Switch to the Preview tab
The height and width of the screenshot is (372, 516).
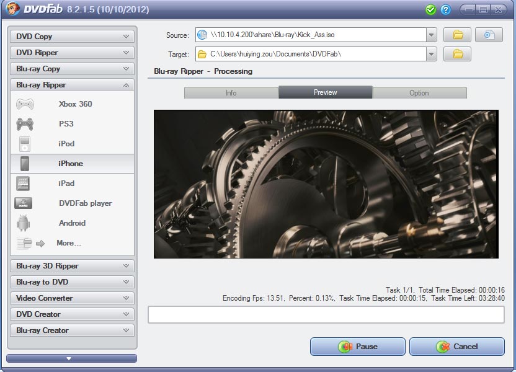tap(325, 92)
